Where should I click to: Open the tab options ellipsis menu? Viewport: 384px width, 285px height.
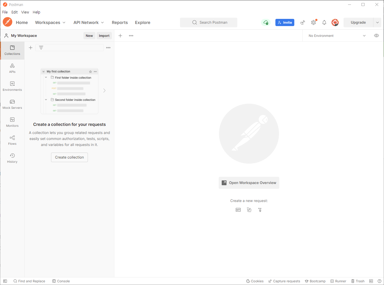(131, 36)
